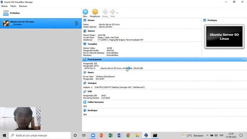
Task: Click the Tampilan section icon
Action: click(85, 44)
